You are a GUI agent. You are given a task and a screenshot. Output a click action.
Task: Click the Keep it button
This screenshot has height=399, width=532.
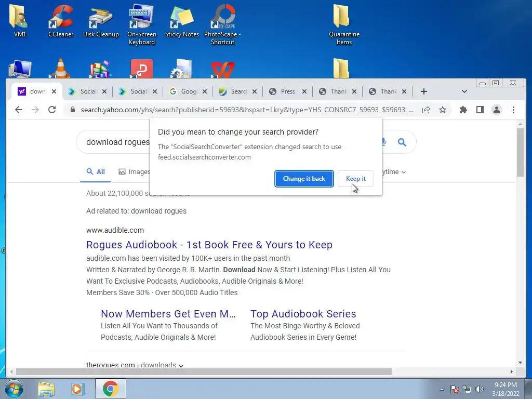click(355, 179)
